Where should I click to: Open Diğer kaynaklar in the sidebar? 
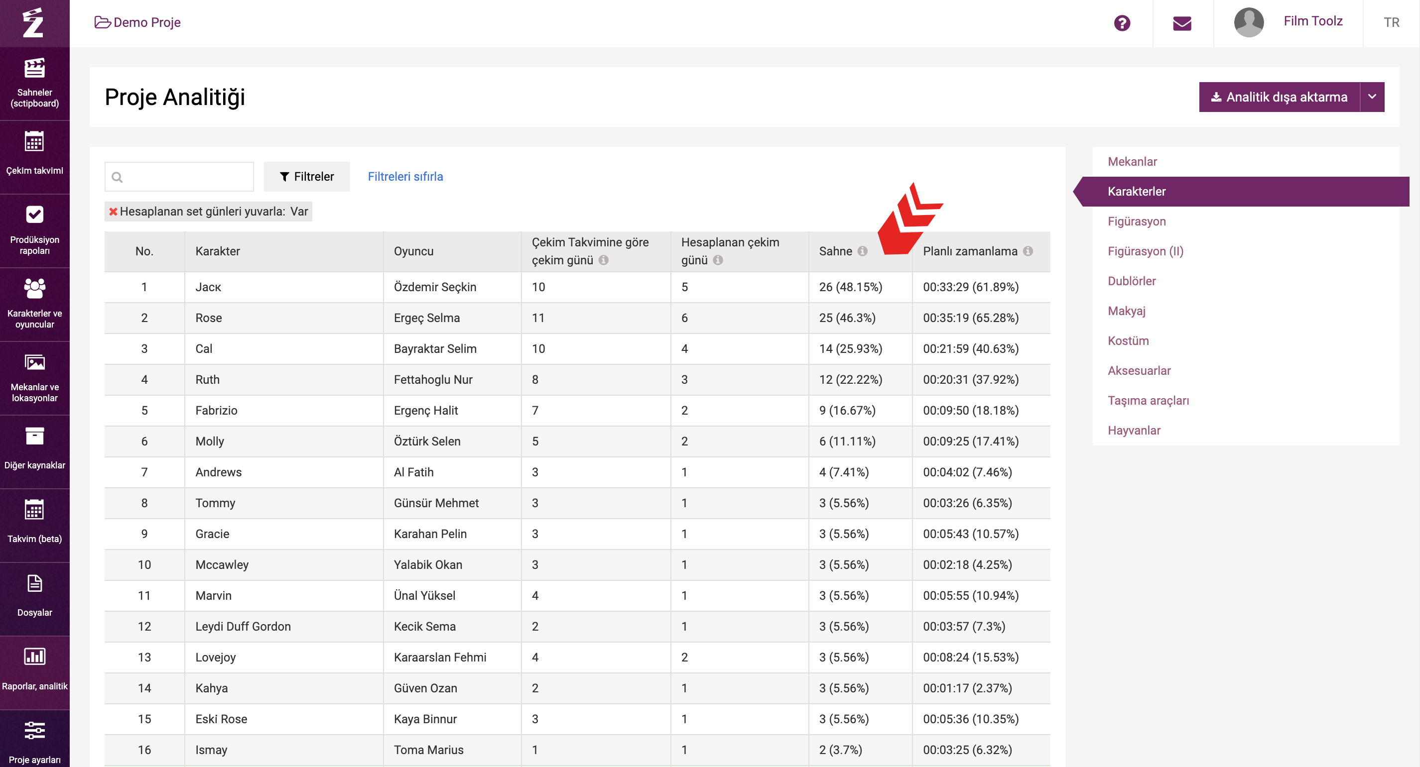pyautogui.click(x=35, y=452)
